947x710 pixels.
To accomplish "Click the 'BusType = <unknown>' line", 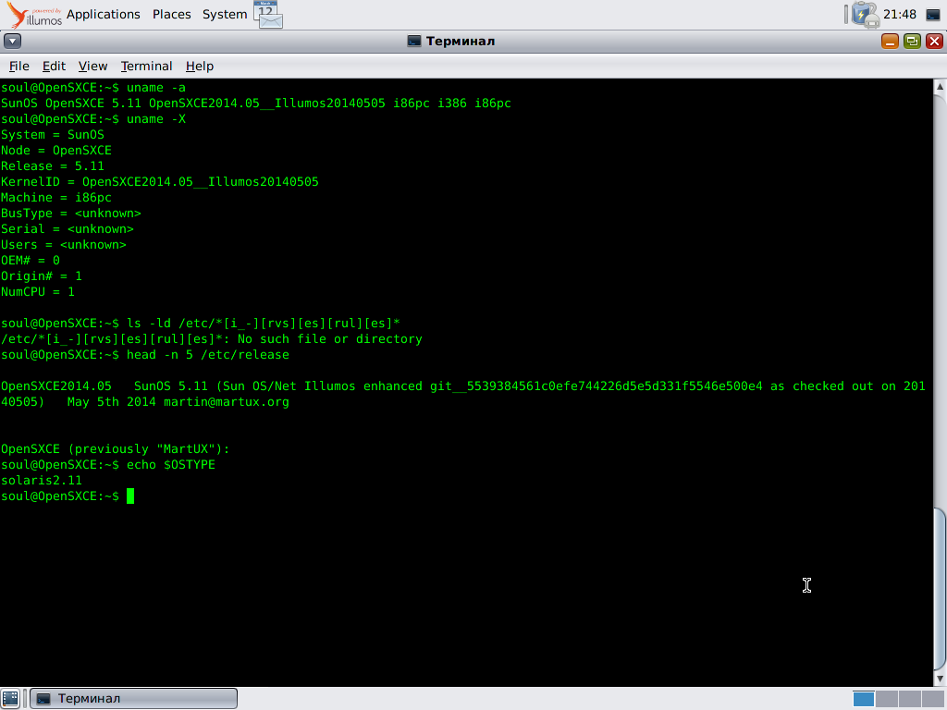I will pyautogui.click(x=70, y=214).
